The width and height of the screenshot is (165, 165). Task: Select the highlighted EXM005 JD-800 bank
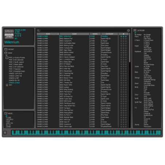click(14, 83)
